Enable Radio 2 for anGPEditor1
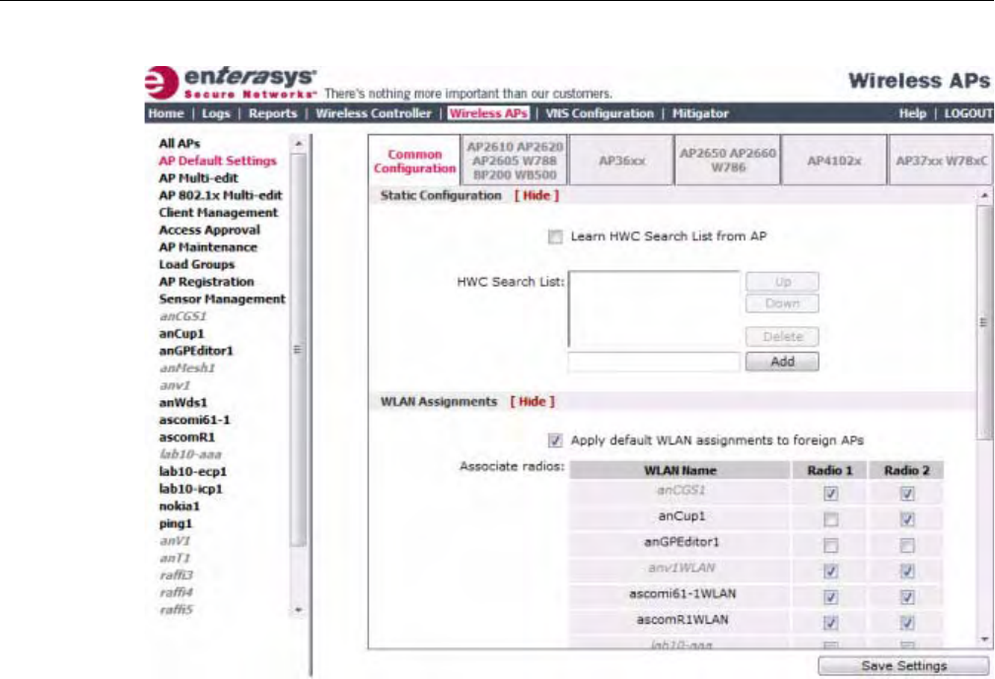Viewport: 995px width, 679px height. (x=907, y=545)
